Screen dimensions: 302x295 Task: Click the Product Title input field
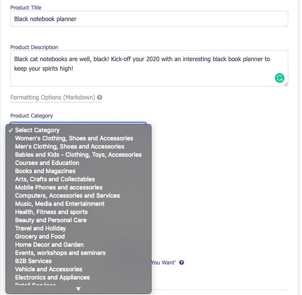pyautogui.click(x=149, y=19)
